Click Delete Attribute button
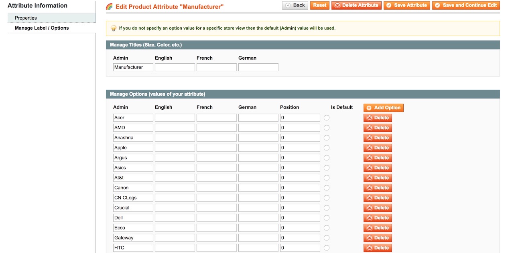This screenshot has width=506, height=253. coord(356,5)
